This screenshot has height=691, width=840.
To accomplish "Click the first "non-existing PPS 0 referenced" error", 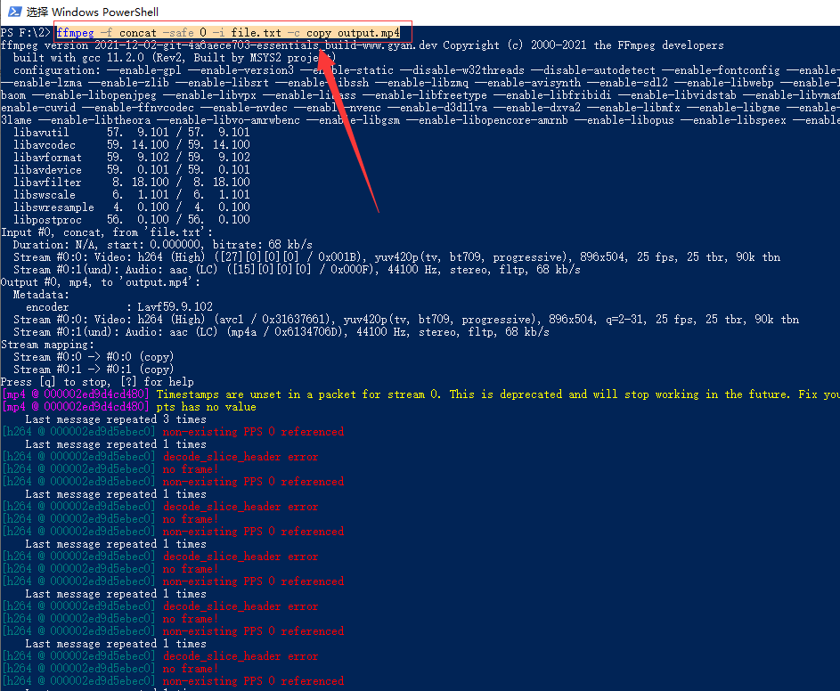I will pos(253,432).
